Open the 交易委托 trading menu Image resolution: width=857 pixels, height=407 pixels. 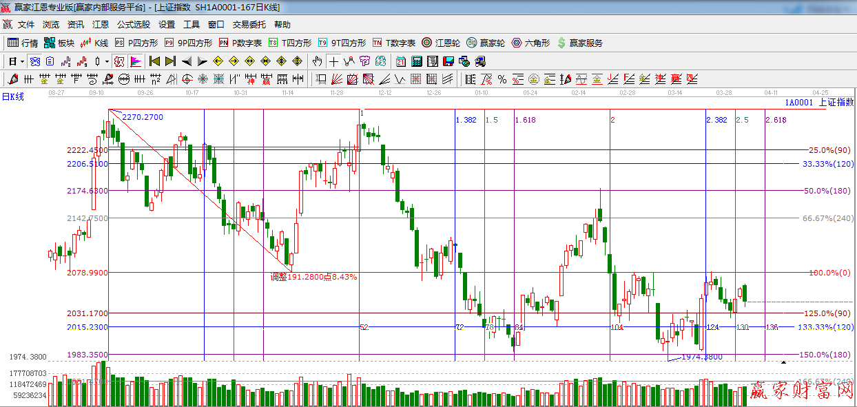[249, 24]
